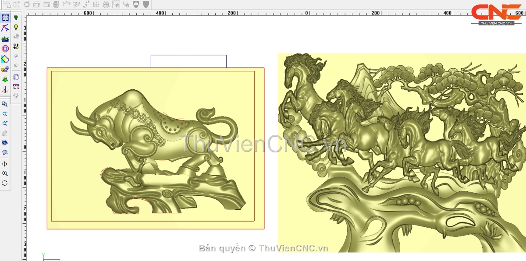The width and height of the screenshot is (526, 261).
Task: Click the eye view icon
Action: point(5,143)
